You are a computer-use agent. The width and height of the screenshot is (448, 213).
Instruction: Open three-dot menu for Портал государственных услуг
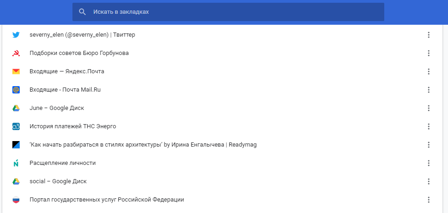429,200
